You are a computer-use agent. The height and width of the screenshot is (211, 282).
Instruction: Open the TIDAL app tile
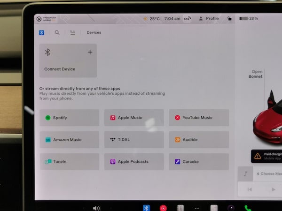(x=134, y=140)
